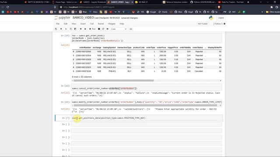This screenshot has height=157, width=280.
Task: Open the Cell menu
Action: [91, 24]
